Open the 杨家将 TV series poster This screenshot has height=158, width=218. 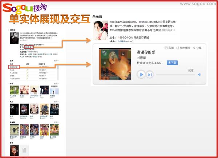coord(44,130)
